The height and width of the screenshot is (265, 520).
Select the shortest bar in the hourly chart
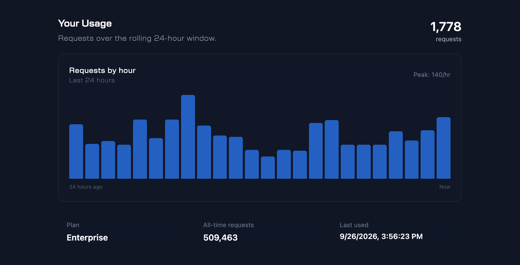tap(268, 168)
